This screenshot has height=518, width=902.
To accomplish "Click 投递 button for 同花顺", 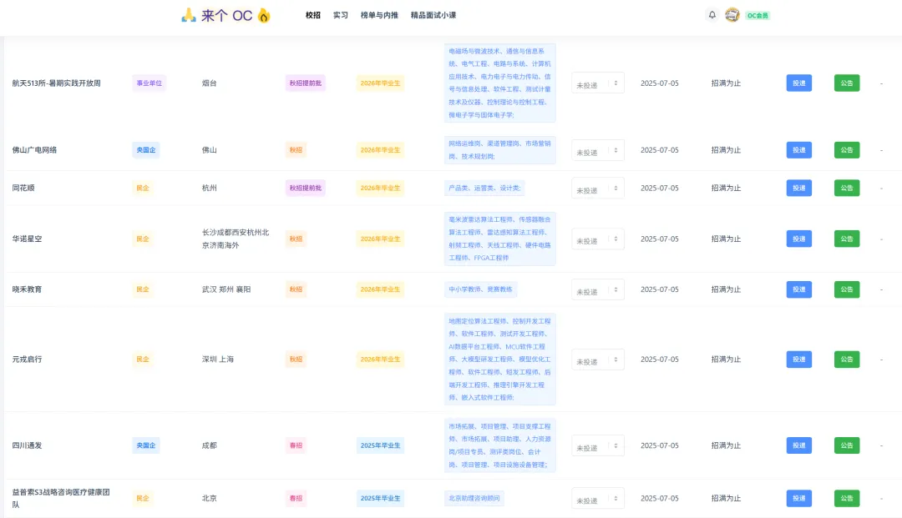I will click(799, 188).
